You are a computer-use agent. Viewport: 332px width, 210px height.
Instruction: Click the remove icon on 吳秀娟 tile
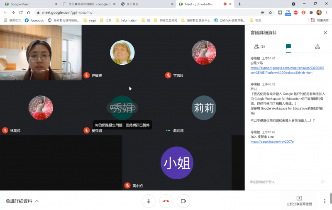click(133, 108)
